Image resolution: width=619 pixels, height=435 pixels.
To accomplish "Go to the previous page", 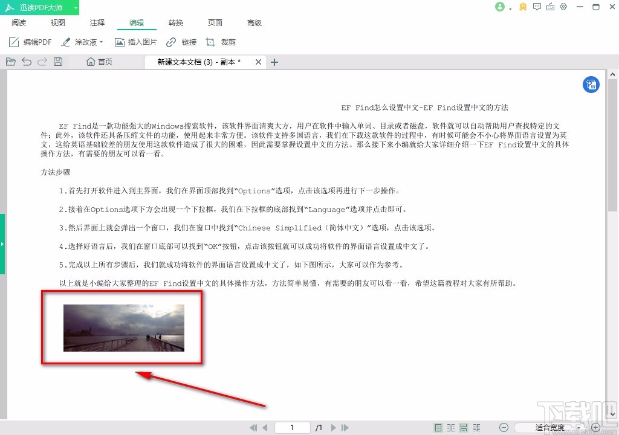I will 265,428.
